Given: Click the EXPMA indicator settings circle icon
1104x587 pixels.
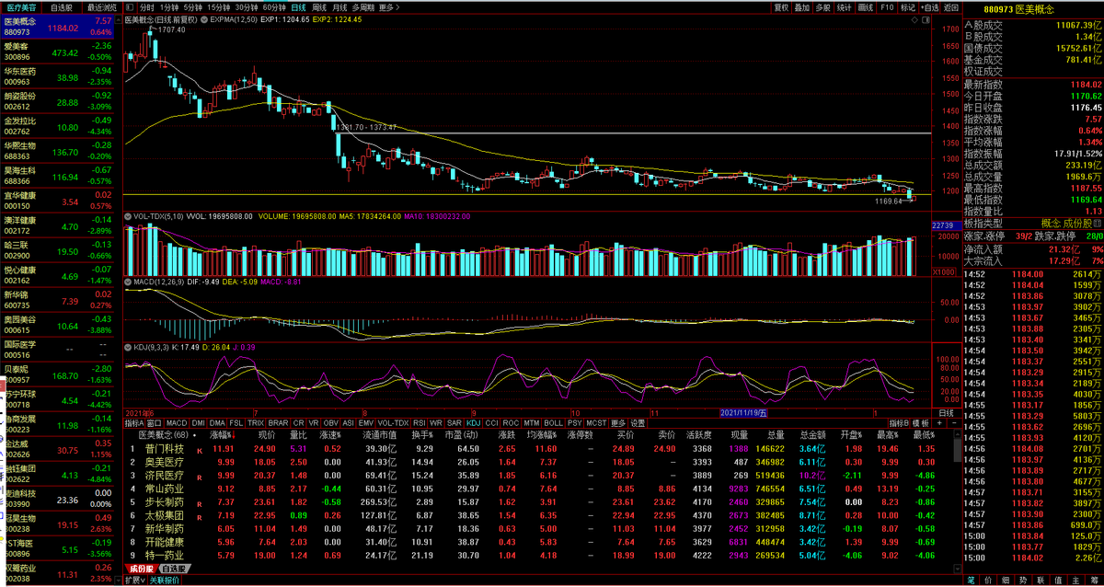Looking at the screenshot, I should (x=203, y=19).
